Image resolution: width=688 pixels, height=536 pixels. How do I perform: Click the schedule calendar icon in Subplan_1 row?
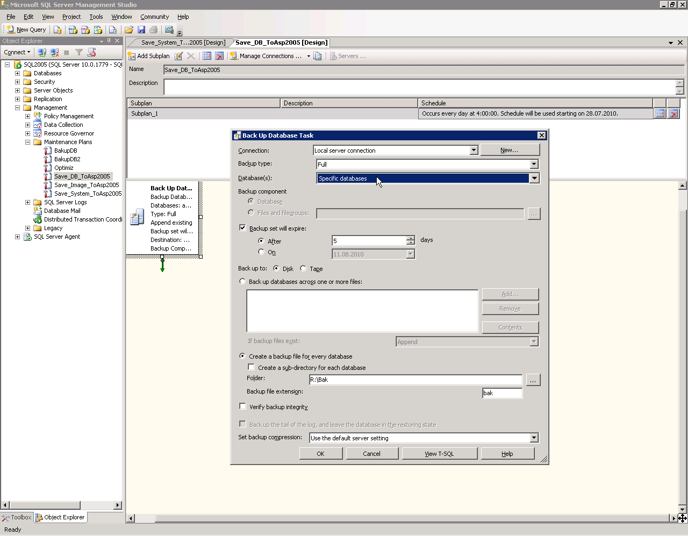[660, 113]
